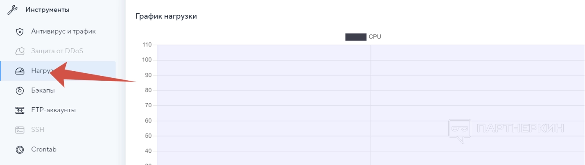
Task: Toggle the CPU series via legend label
Action: 375,37
